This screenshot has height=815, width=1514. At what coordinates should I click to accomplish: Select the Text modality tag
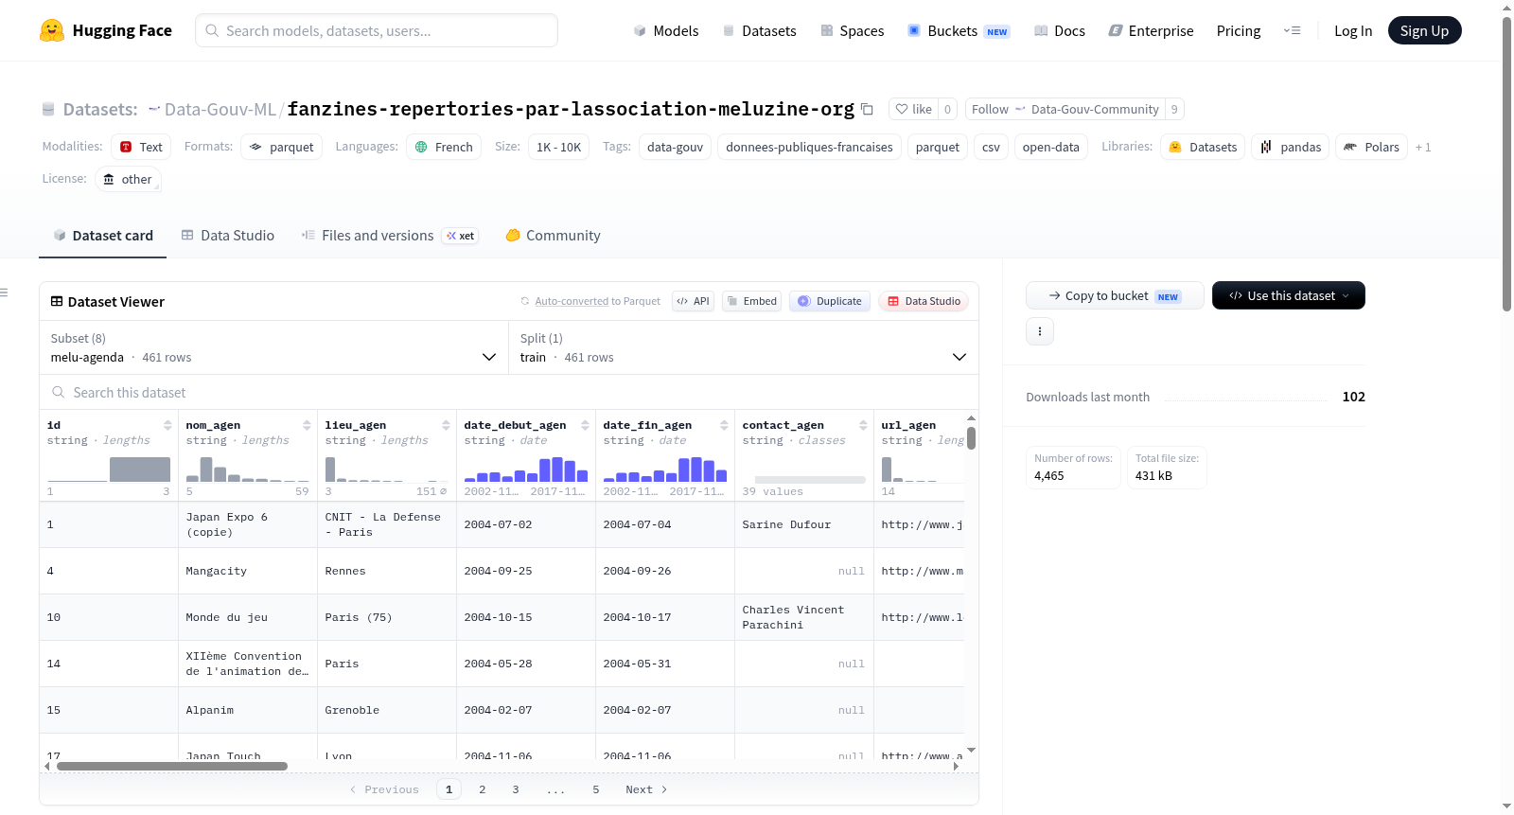140,147
